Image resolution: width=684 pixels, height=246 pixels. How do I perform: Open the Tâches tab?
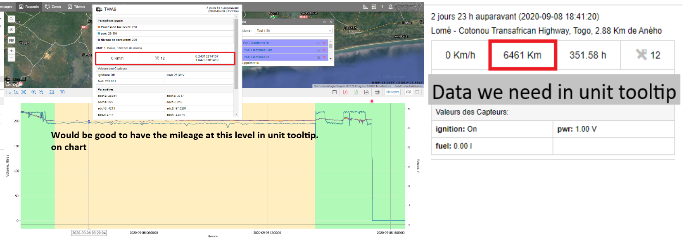(76, 7)
